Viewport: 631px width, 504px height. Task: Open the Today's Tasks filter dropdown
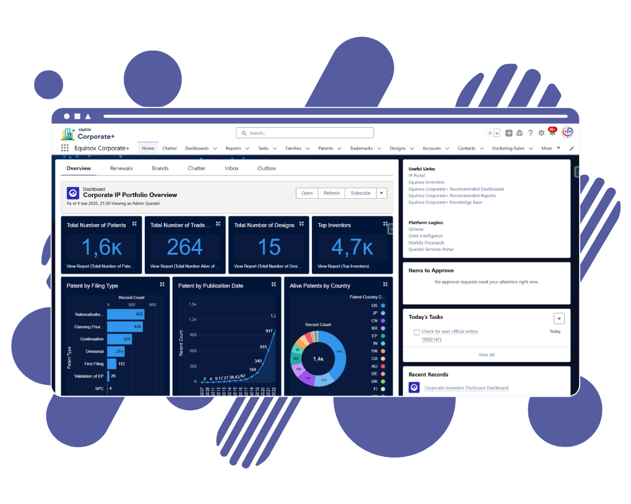coord(559,319)
